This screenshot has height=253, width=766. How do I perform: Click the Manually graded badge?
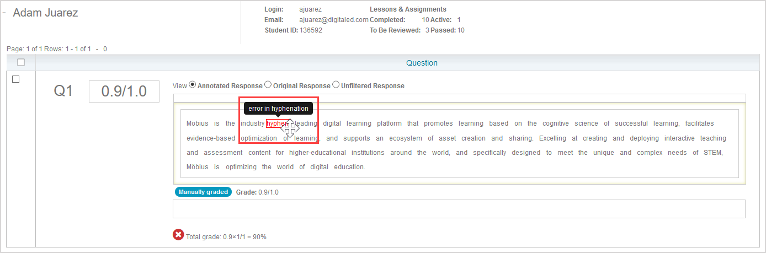203,192
